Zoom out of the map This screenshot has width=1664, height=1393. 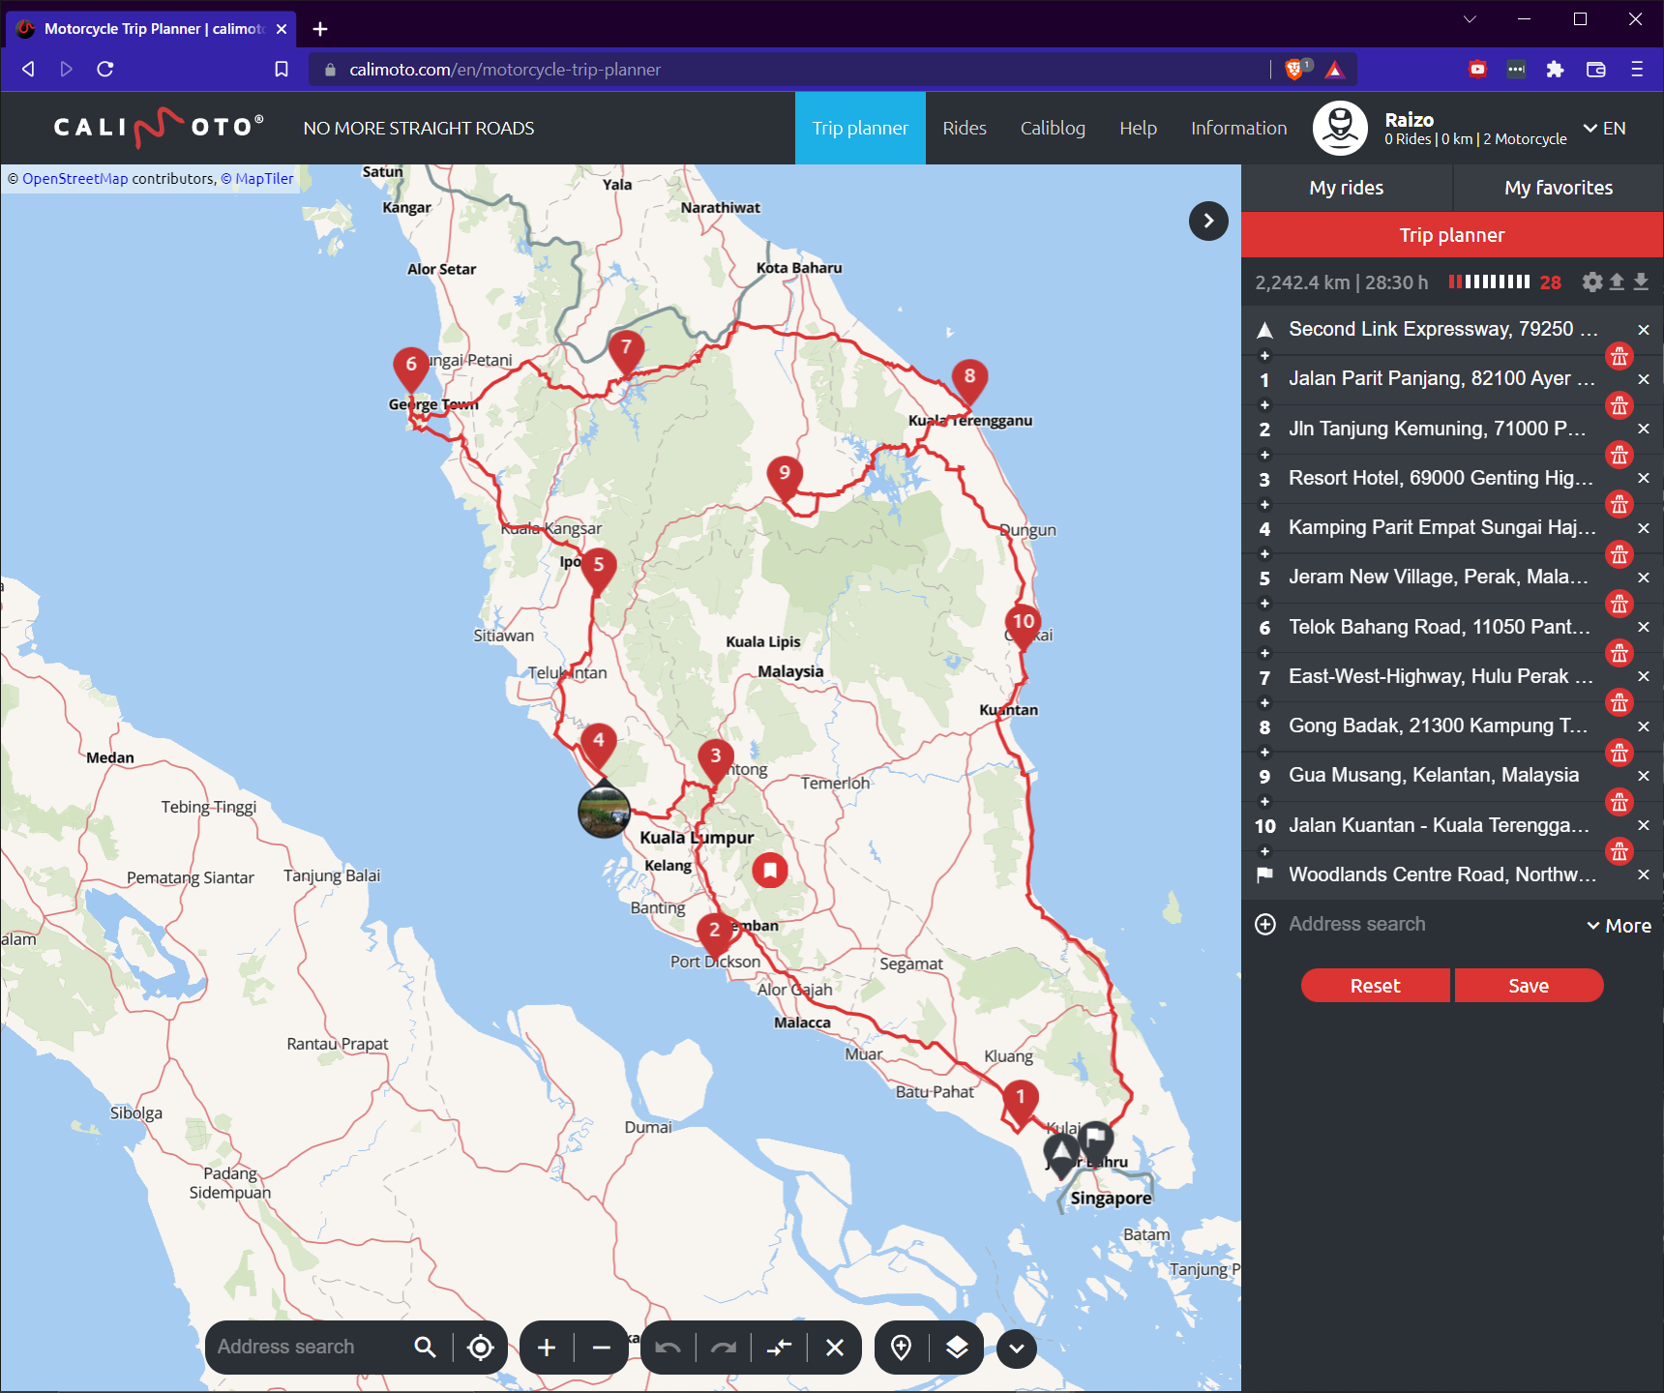coord(602,1348)
